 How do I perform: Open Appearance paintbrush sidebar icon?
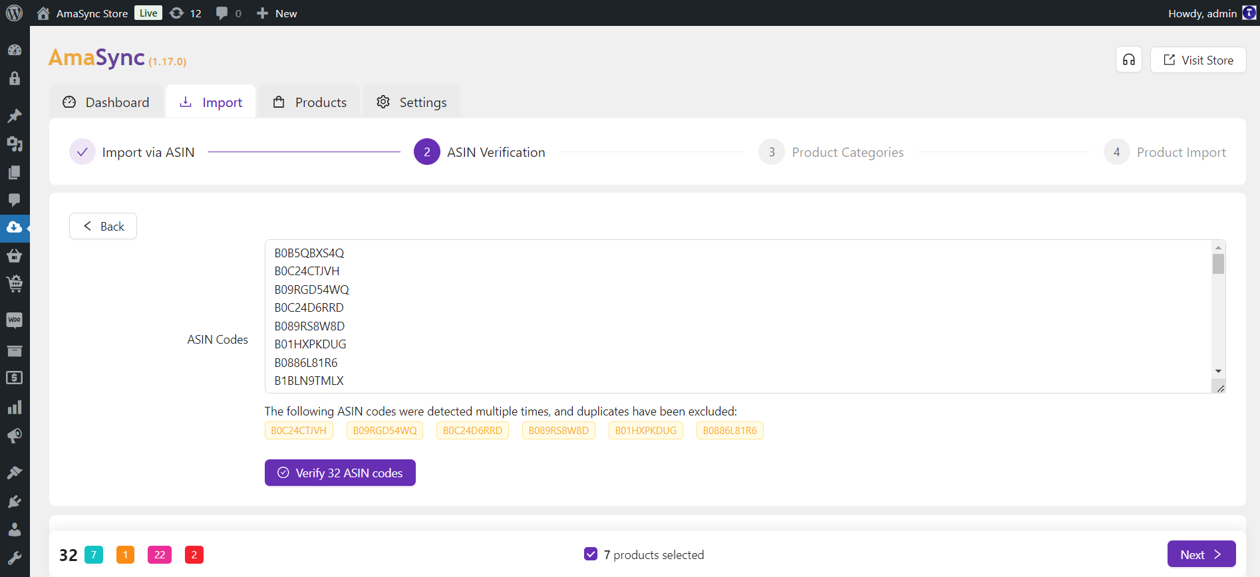(15, 473)
